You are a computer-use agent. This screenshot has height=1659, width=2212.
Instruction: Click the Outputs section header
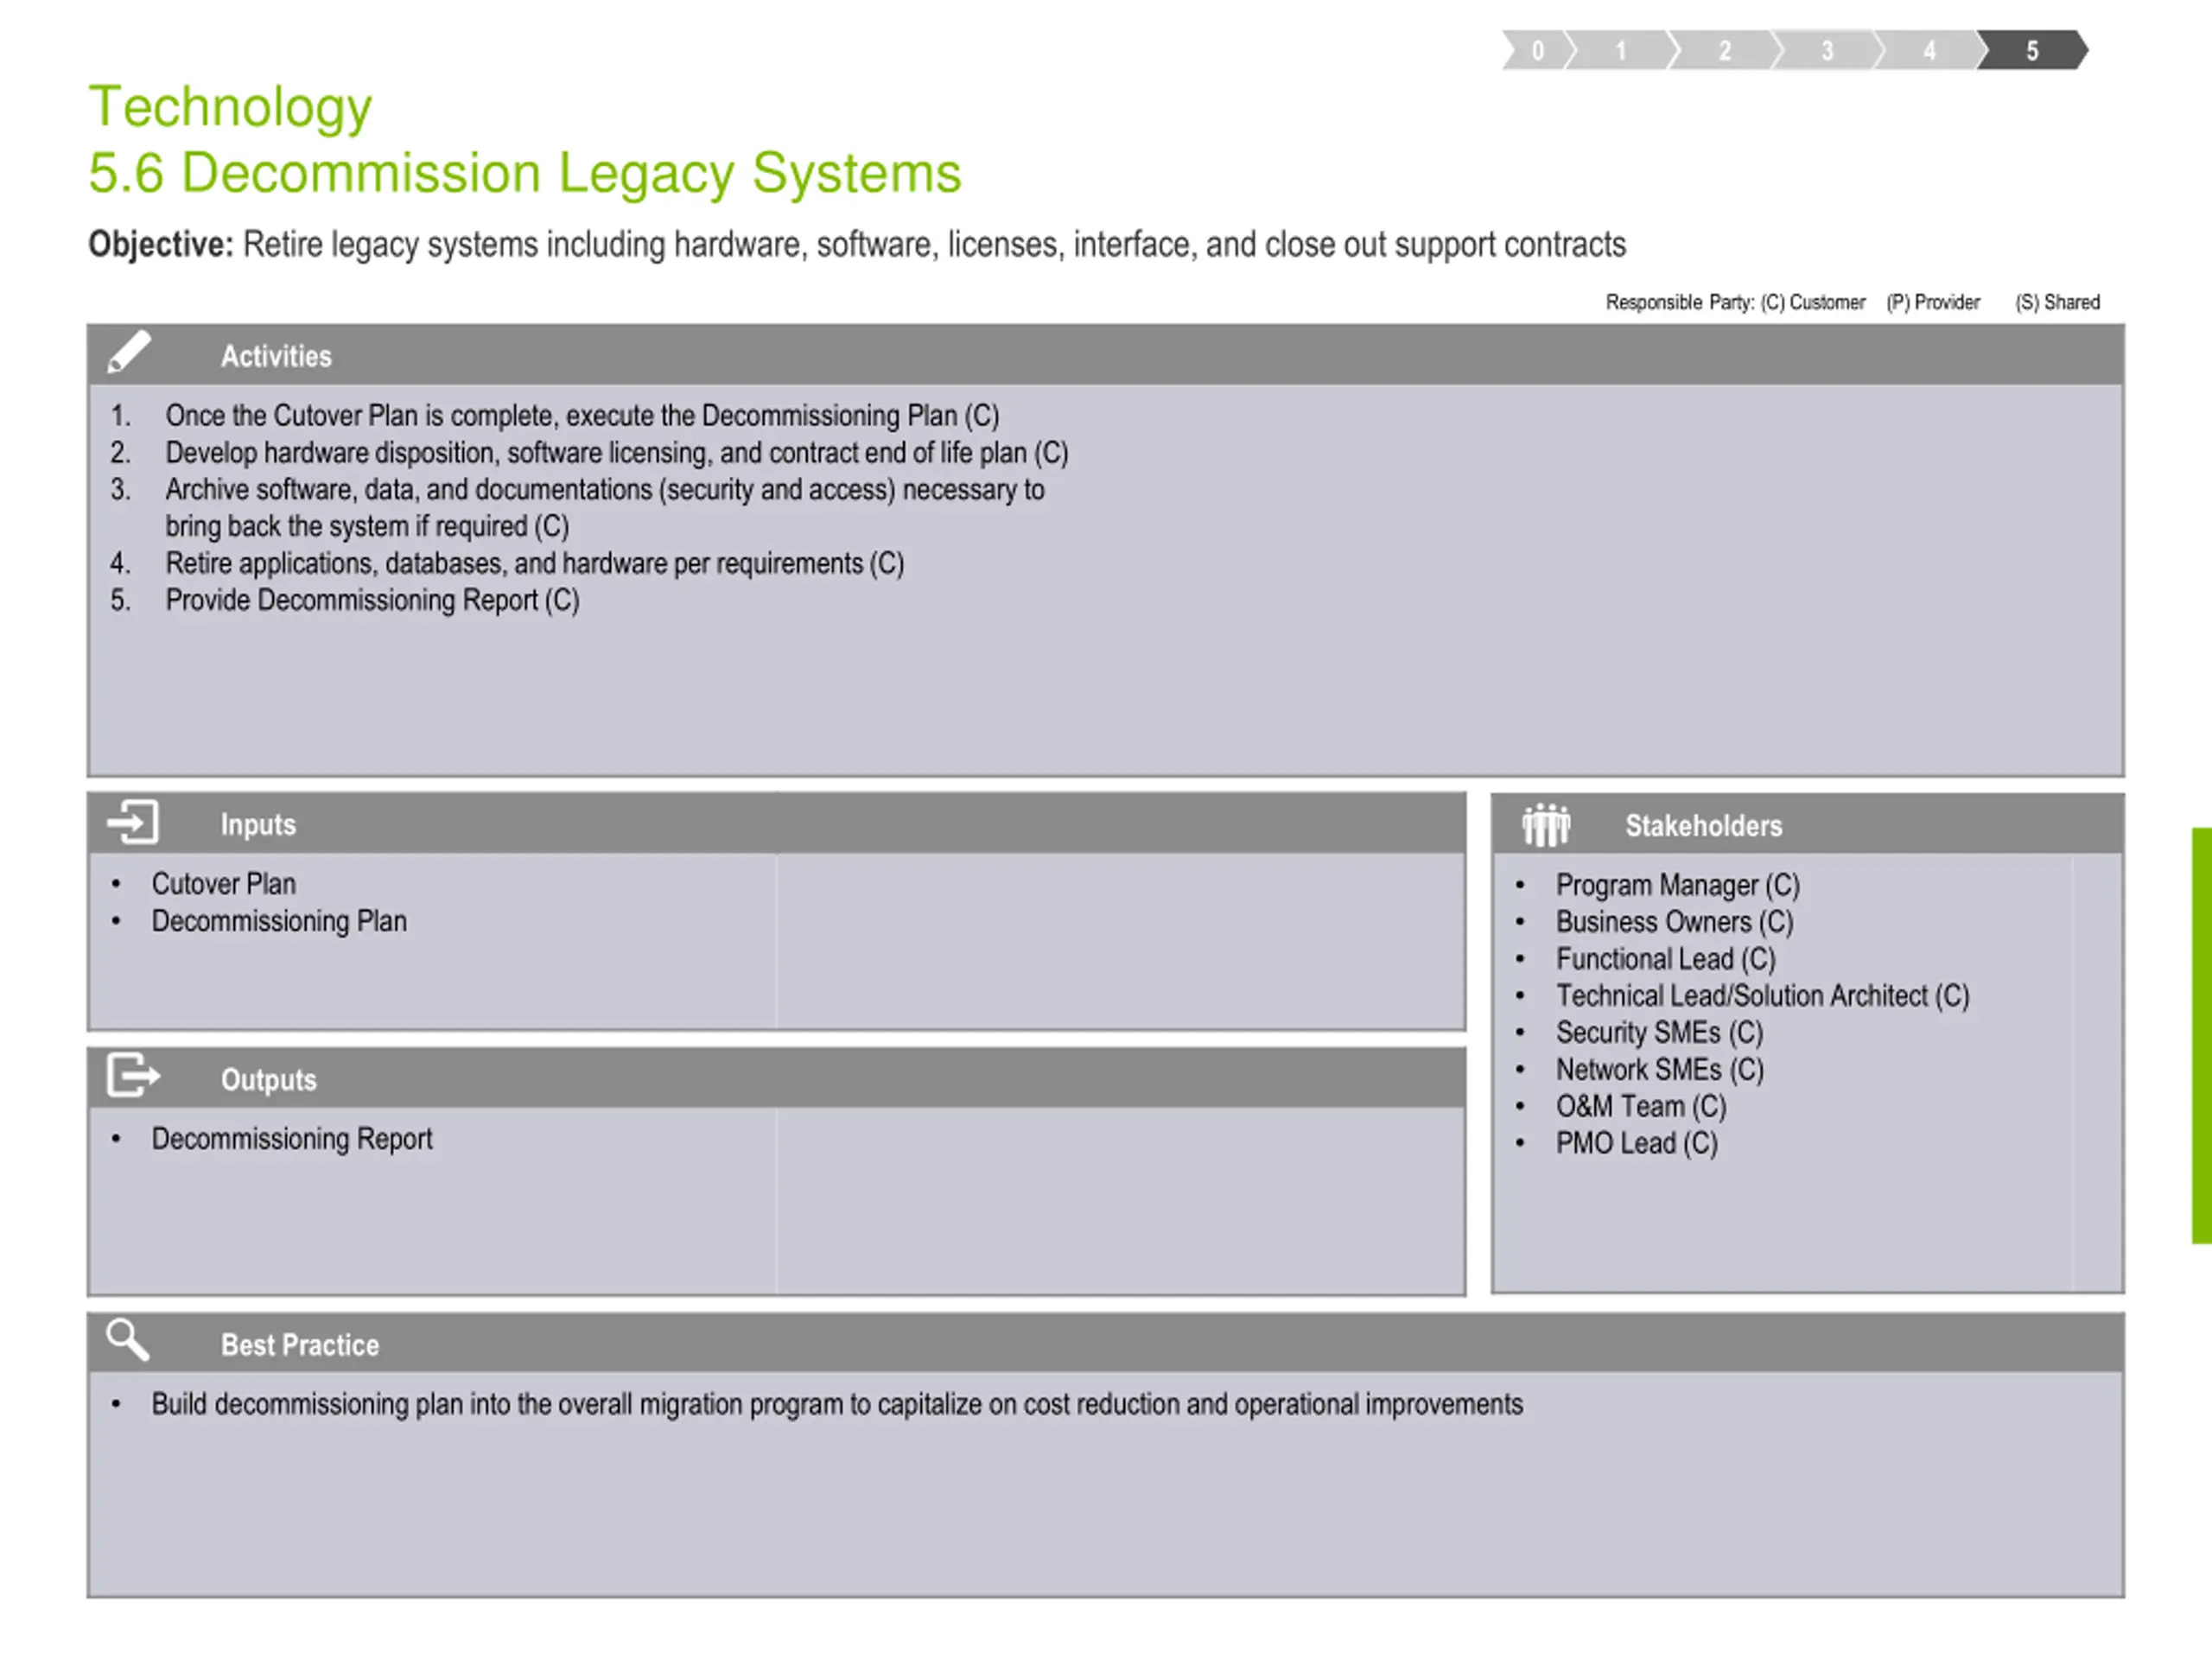[x=777, y=1078]
